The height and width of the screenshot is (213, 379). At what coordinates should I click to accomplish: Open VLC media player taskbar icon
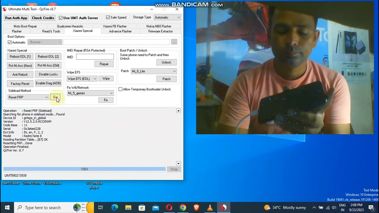click(210, 207)
